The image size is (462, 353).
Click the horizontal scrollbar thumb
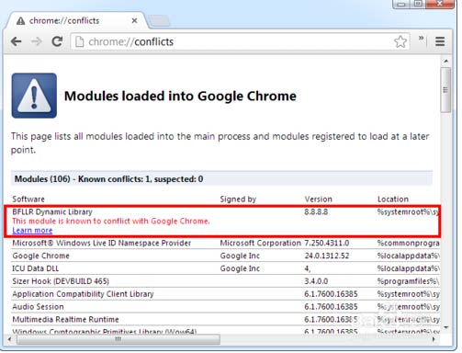tap(118, 339)
